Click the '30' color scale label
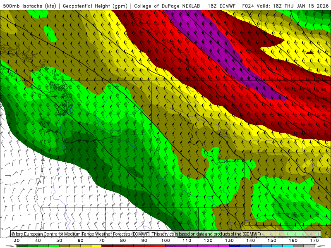This screenshot has width=331, height=248. (17, 241)
